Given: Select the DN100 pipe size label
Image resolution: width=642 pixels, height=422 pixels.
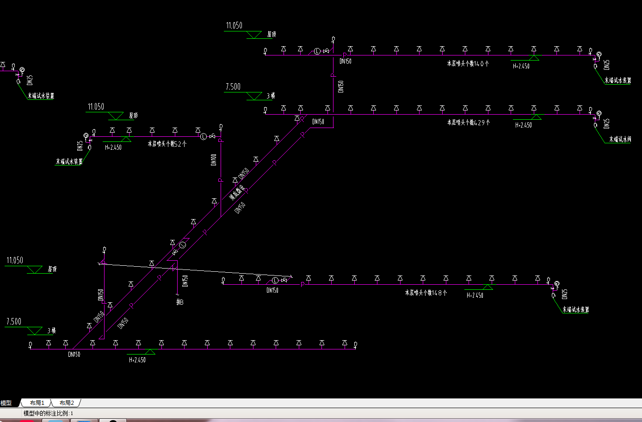Looking at the screenshot, I should [214, 160].
